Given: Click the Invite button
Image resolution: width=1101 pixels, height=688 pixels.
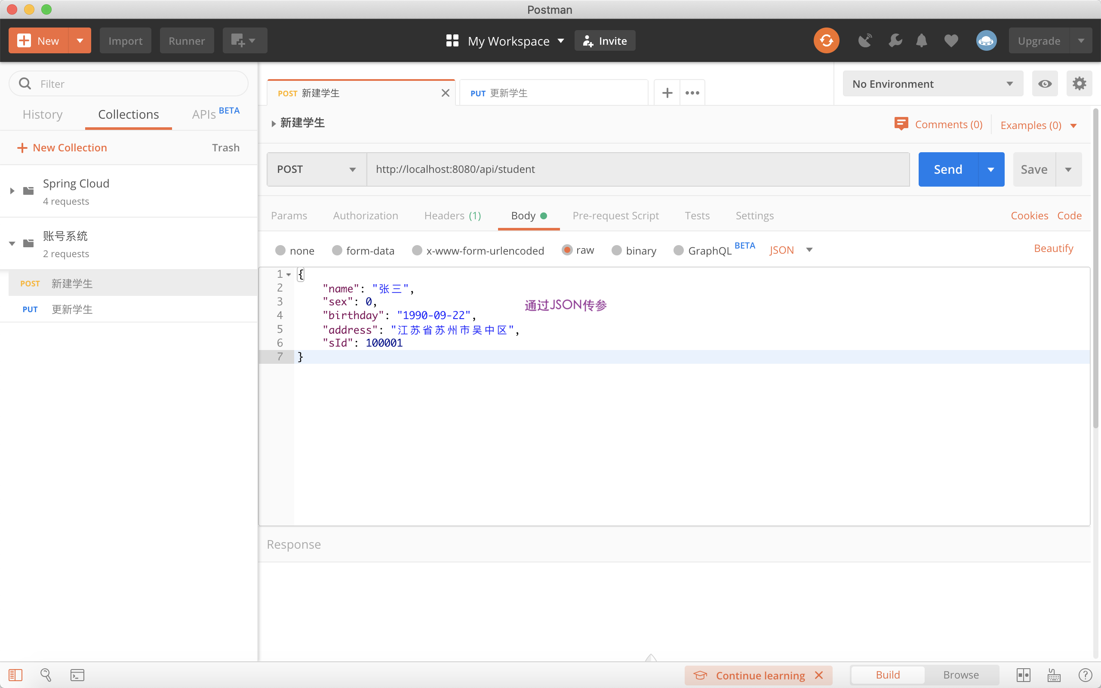Looking at the screenshot, I should [605, 40].
